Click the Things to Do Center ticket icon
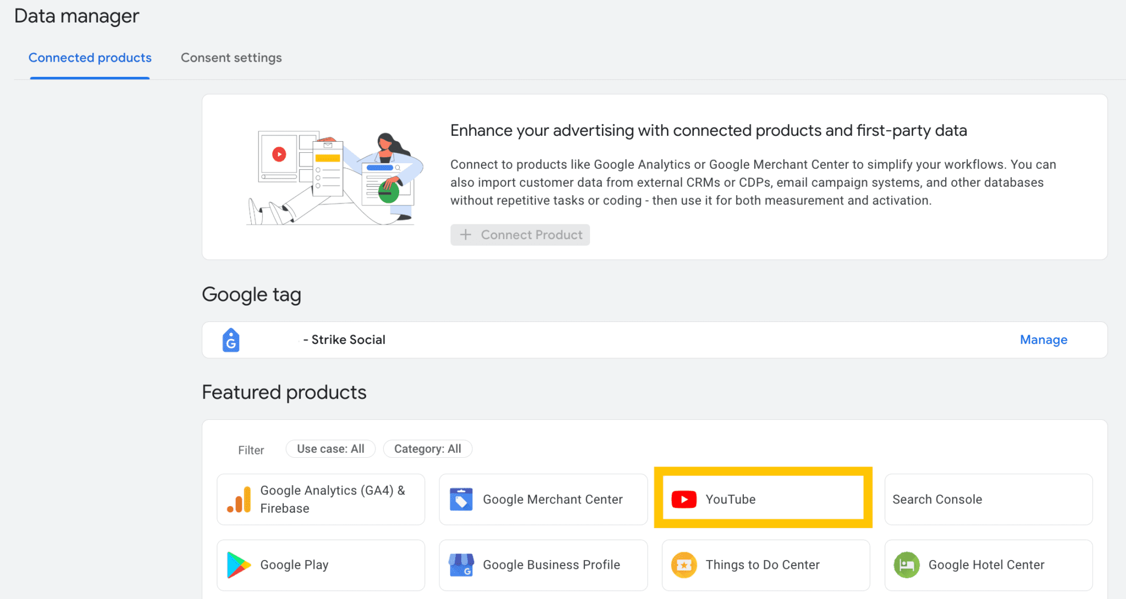Image resolution: width=1126 pixels, height=599 pixels. (684, 565)
